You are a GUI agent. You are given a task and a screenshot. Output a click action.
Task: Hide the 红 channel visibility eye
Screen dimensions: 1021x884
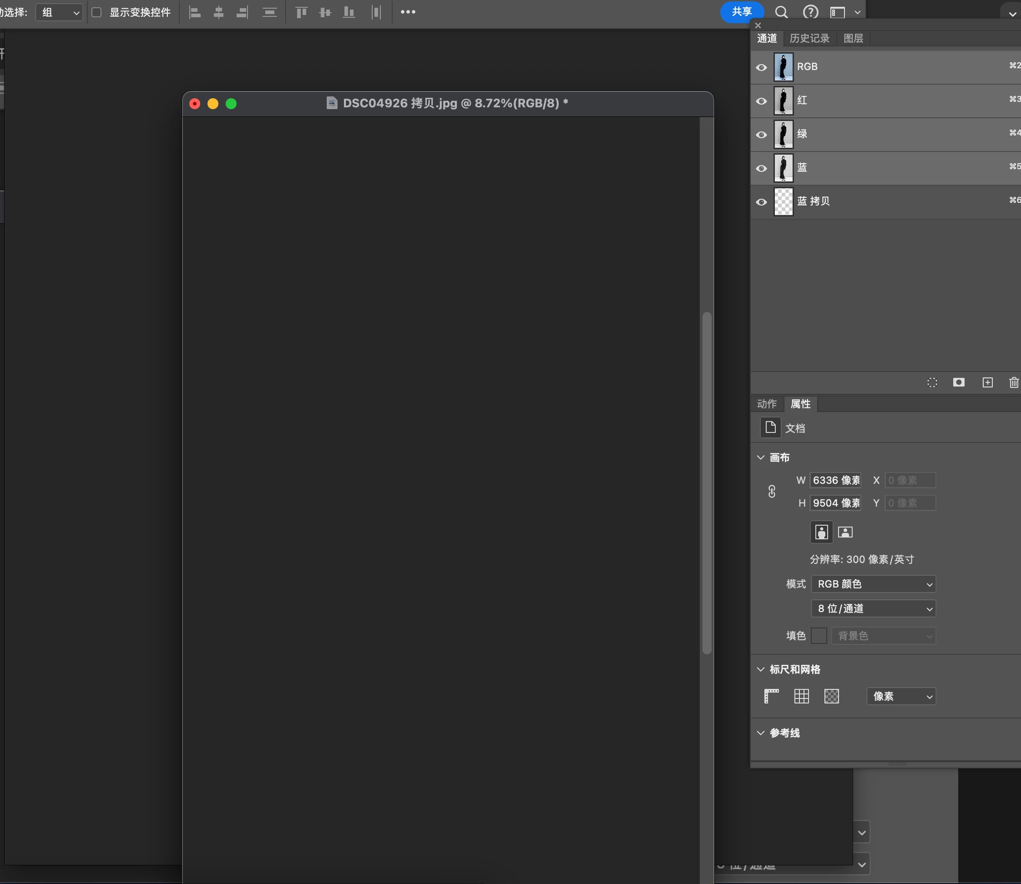tap(762, 101)
